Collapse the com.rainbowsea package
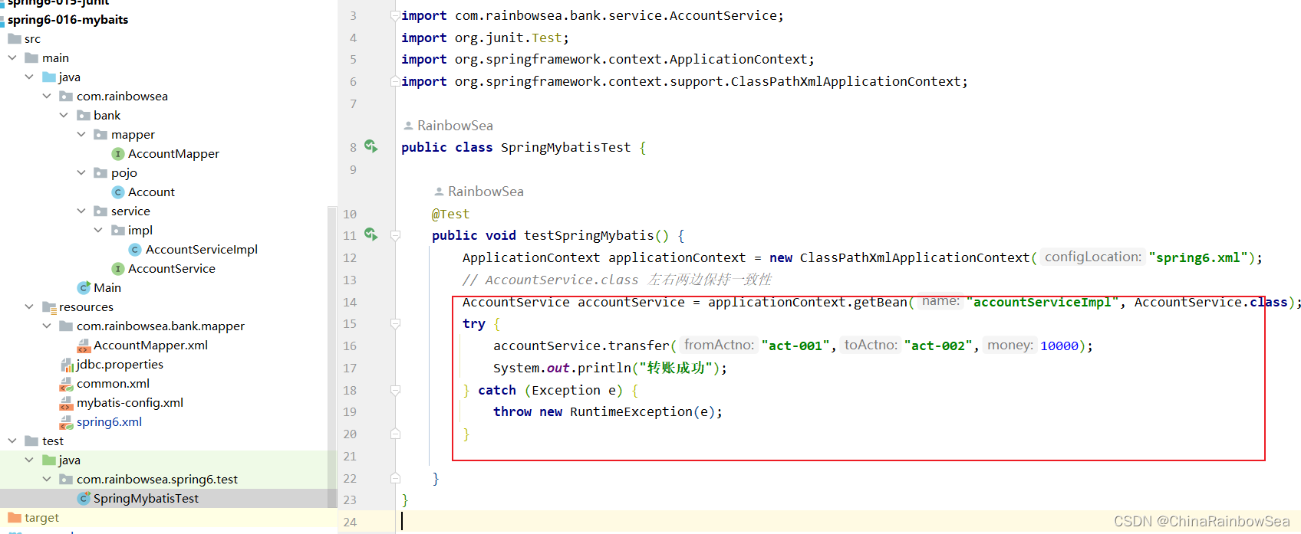Image resolution: width=1301 pixels, height=534 pixels. pyautogui.click(x=47, y=96)
